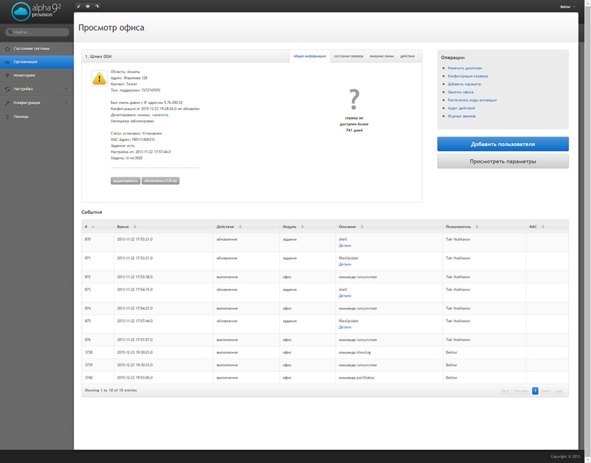This screenshot has height=463, width=591.
Task: Click 'комманда showLog' description cell
Action: [389, 353]
